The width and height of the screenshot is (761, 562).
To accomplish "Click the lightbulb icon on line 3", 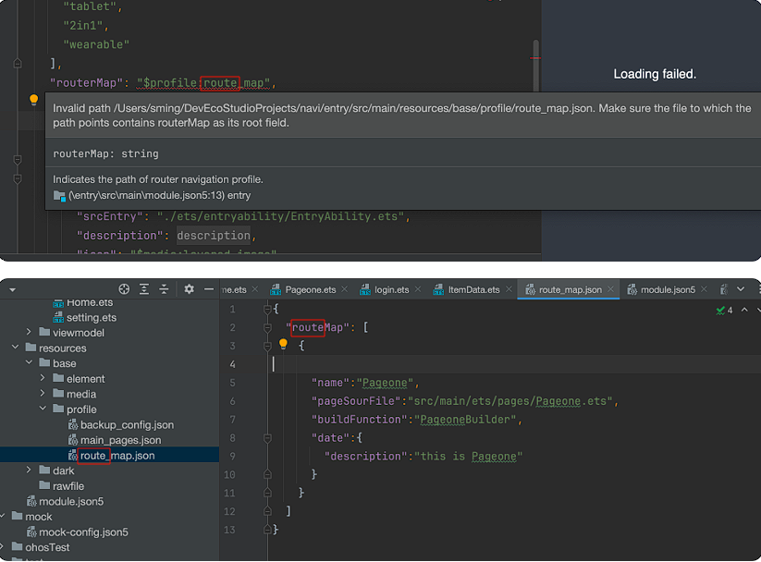I will pyautogui.click(x=284, y=345).
